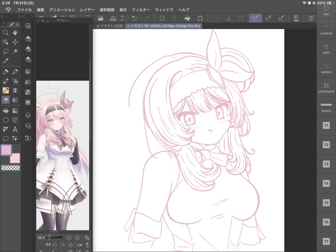The image size is (336, 252).
Task: Open the Save options up-down arrows
Action: (x=122, y=18)
